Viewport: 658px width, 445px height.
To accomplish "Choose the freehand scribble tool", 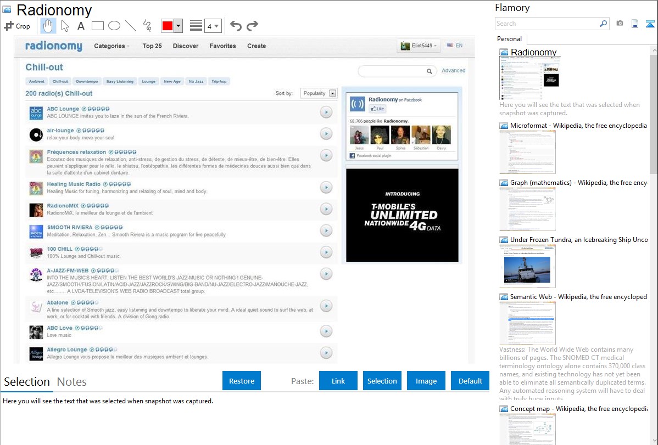I will (x=147, y=26).
